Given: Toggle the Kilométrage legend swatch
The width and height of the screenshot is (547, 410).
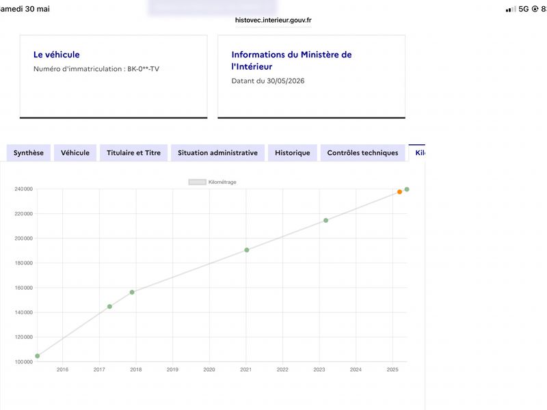Looking at the screenshot, I should tap(197, 182).
